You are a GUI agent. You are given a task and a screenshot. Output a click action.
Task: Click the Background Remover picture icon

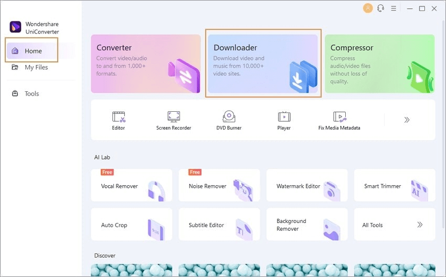click(332, 229)
